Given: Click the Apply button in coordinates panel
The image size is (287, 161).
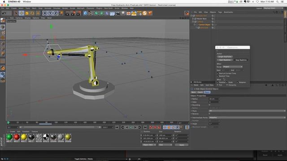Looking at the screenshot, I should [x=182, y=145].
